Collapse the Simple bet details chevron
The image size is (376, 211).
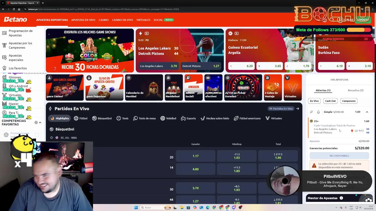tap(367, 112)
